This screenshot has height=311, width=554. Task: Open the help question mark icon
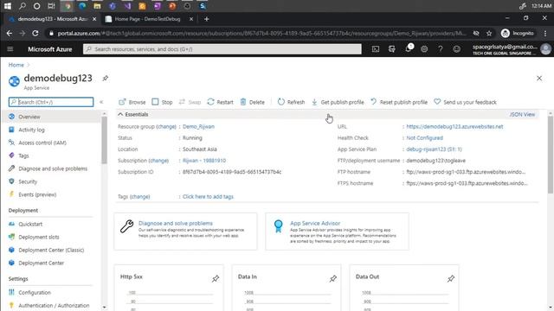tap(441, 49)
